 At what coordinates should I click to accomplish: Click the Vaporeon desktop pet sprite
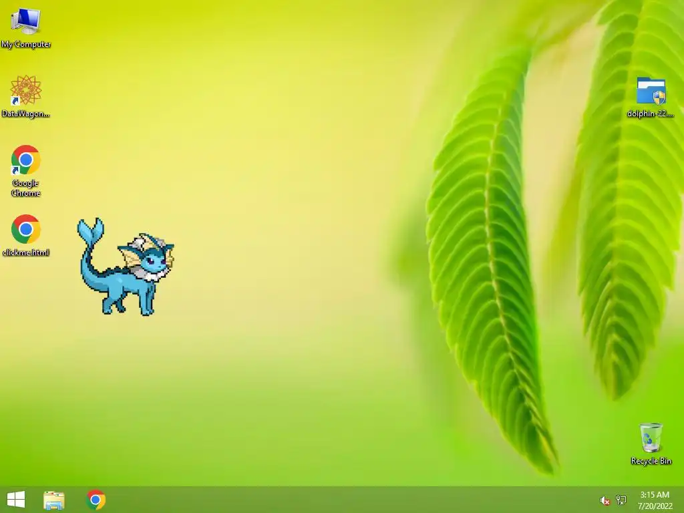point(126,267)
